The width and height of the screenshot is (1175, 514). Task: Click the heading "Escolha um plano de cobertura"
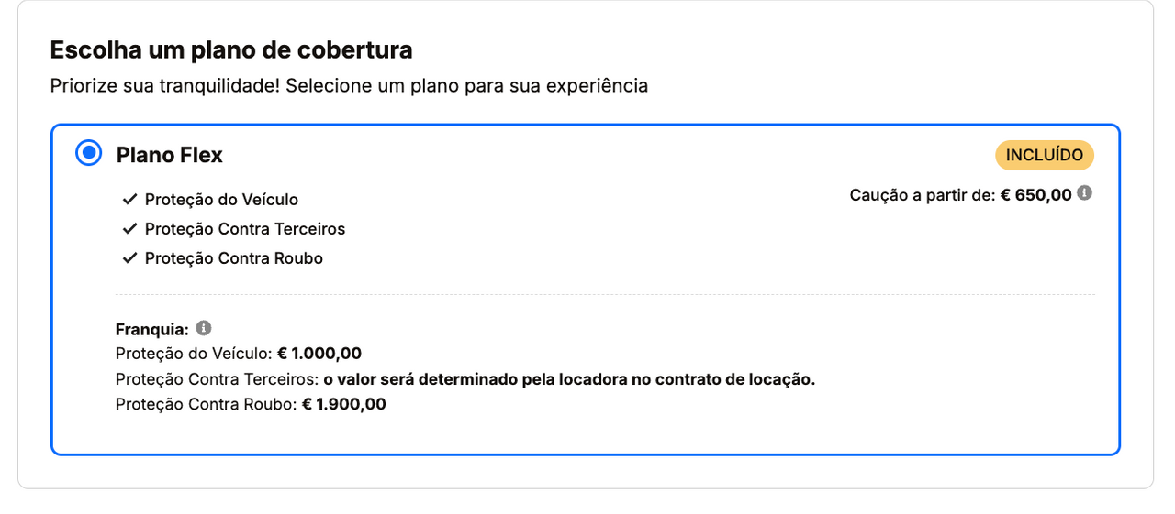pyautogui.click(x=231, y=49)
